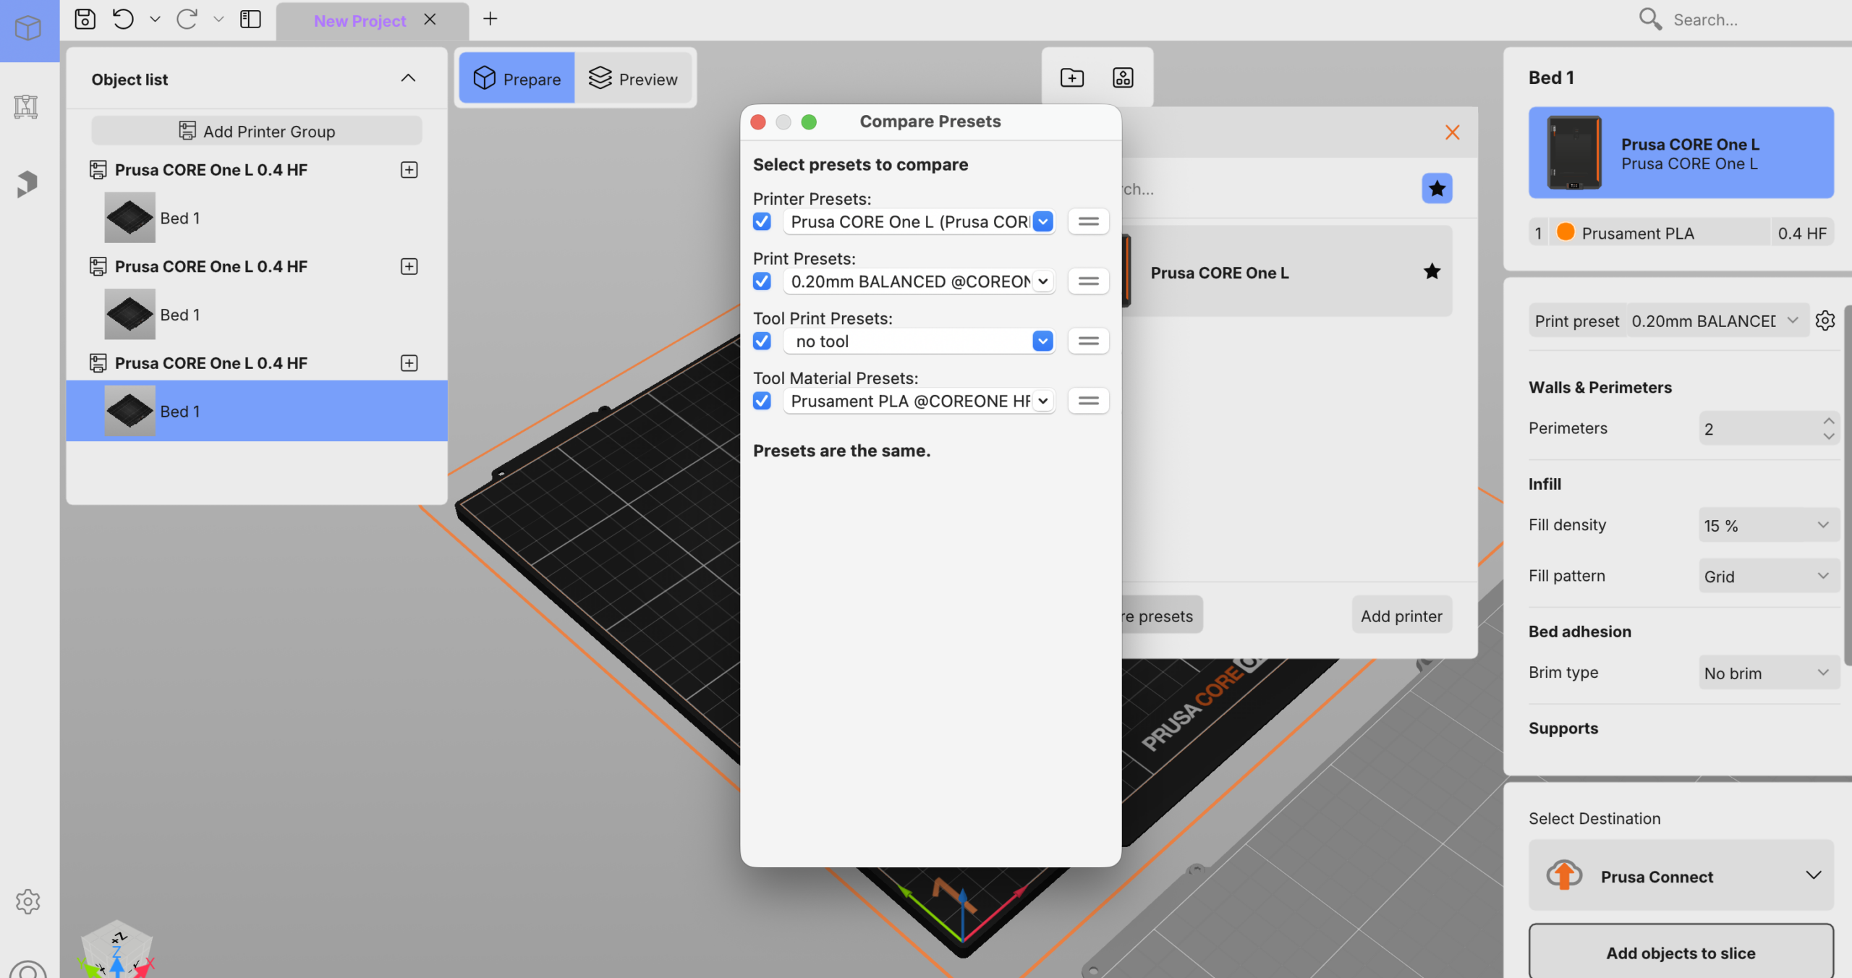Click the undo arrow icon
1852x978 pixels.
pos(124,19)
